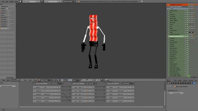The height and width of the screenshot is (111, 198).
Task: Toggle renderability of Point.005 in the outliner
Action: point(13,26)
